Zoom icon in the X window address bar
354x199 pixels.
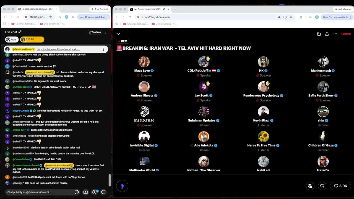(279, 17)
